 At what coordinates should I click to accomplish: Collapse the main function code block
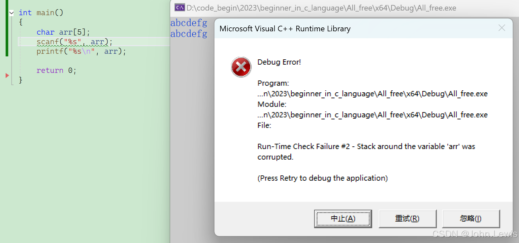tap(12, 13)
